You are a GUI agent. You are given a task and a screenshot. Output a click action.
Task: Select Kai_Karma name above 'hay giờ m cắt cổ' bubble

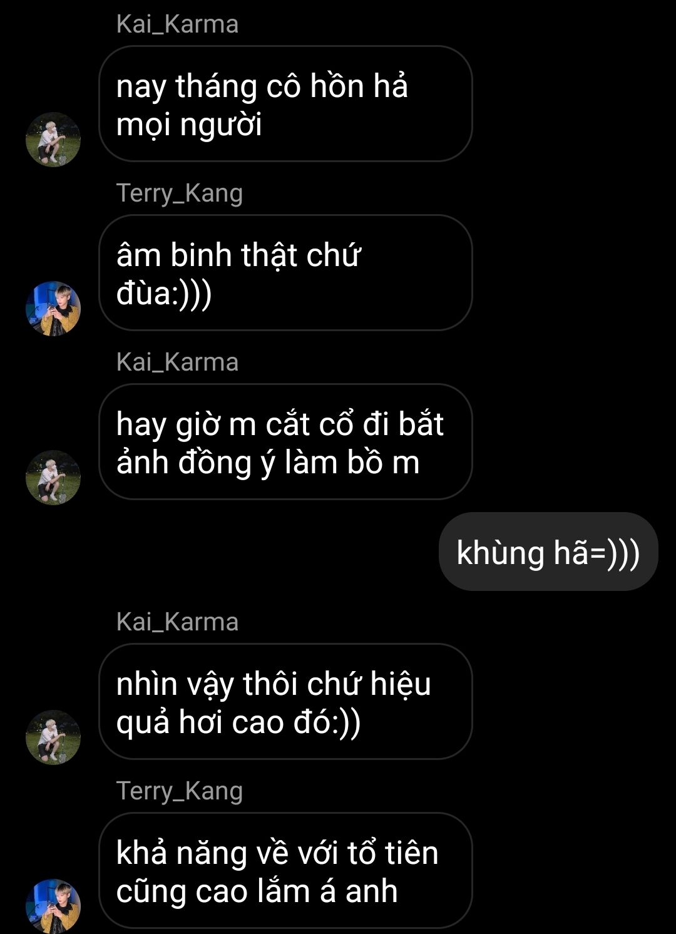tap(177, 362)
